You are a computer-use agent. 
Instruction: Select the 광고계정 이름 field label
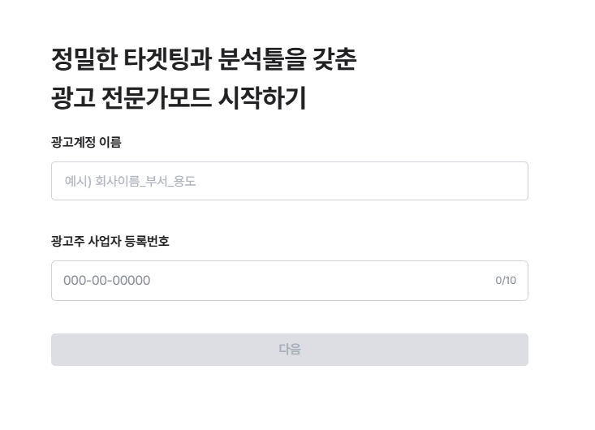86,142
